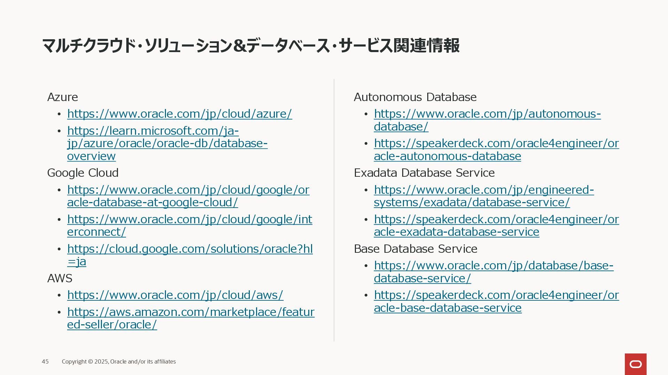This screenshot has width=668, height=375.
Task: Open the oracle.com base-database-service link
Action: click(494, 272)
